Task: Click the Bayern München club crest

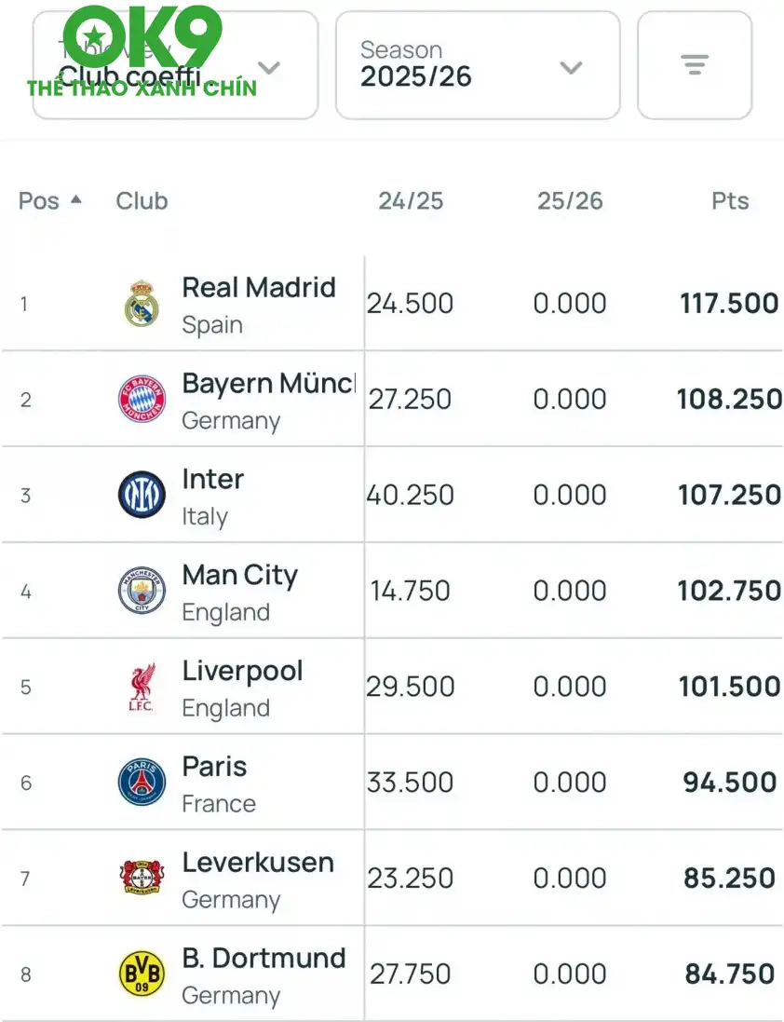Action: coord(142,399)
